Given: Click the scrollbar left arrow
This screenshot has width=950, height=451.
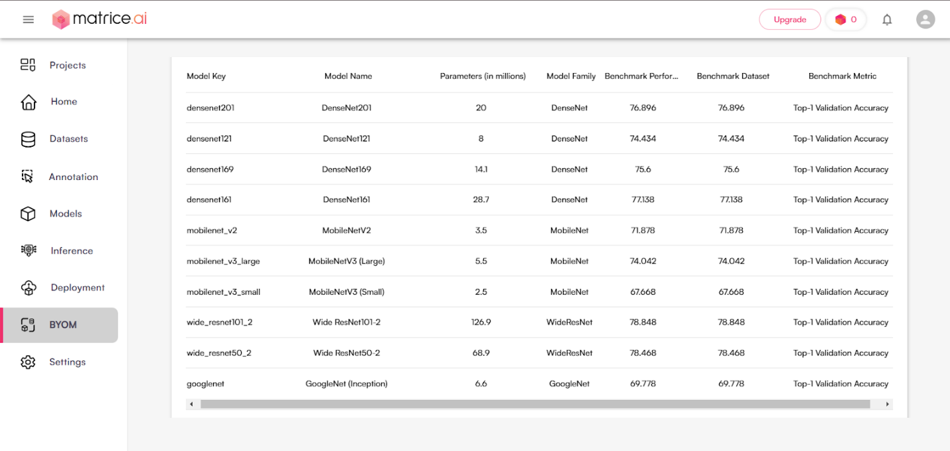Looking at the screenshot, I should click(x=192, y=404).
